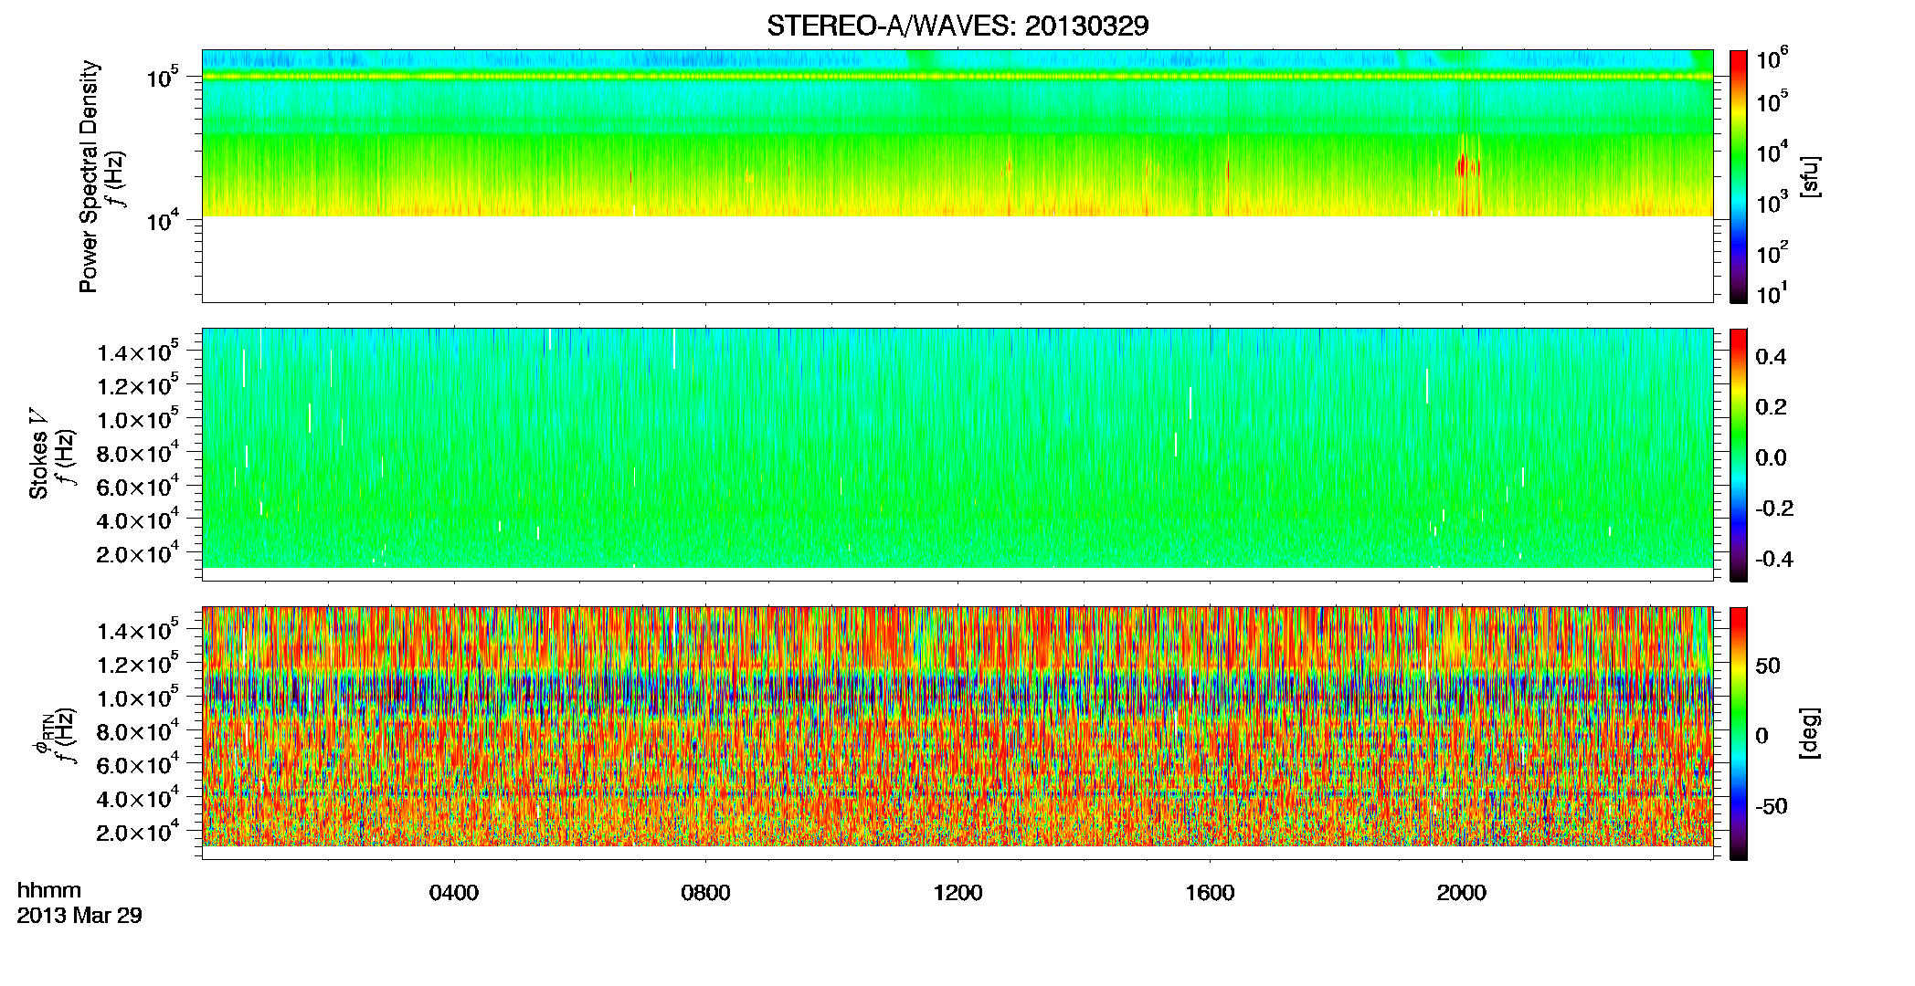
Task: Click the 0.4 tick on Stokes colorbar
Action: point(1771,357)
